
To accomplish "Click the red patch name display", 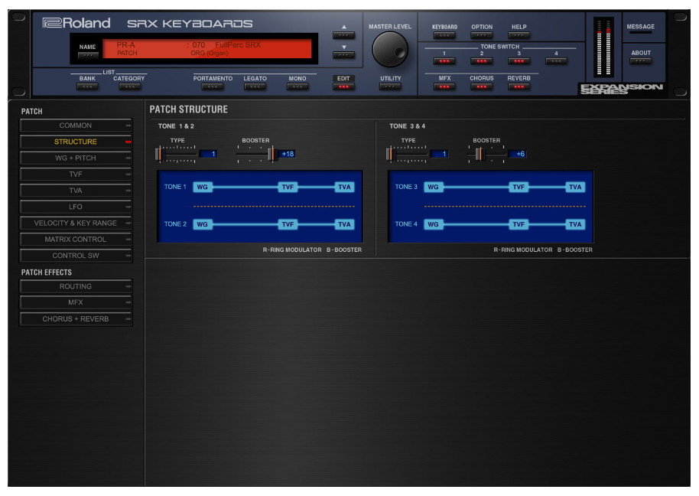I will (x=207, y=49).
